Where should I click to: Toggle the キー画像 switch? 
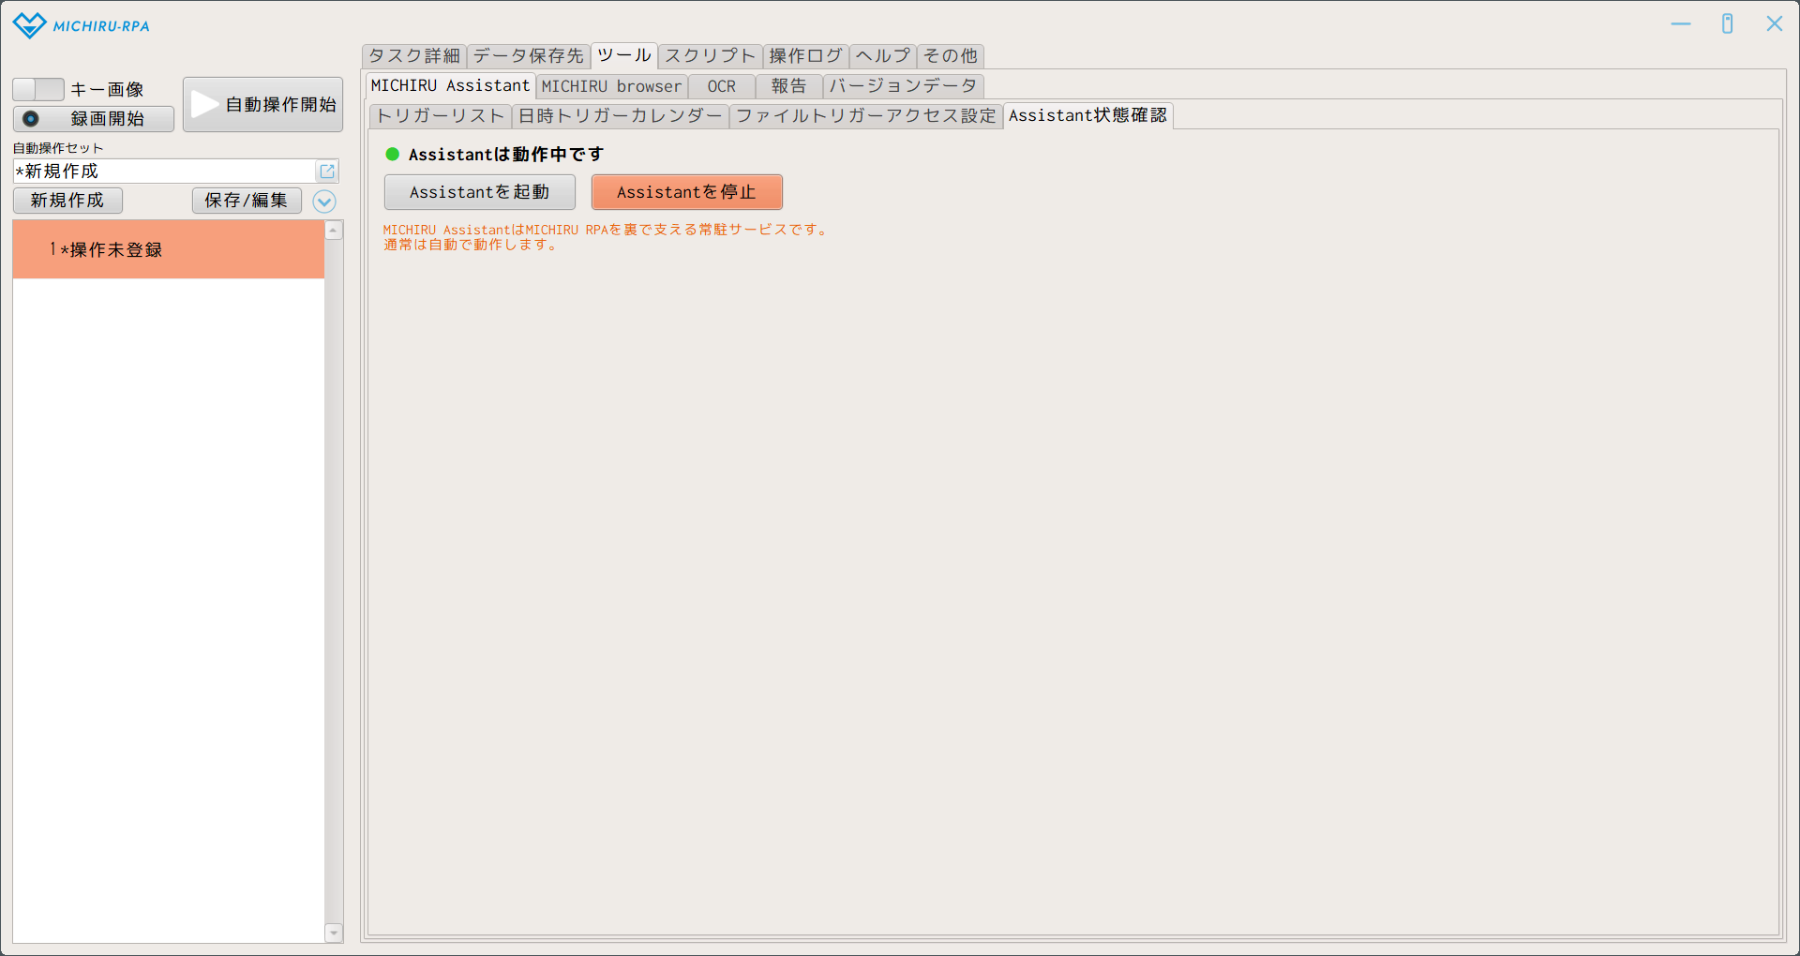point(37,90)
